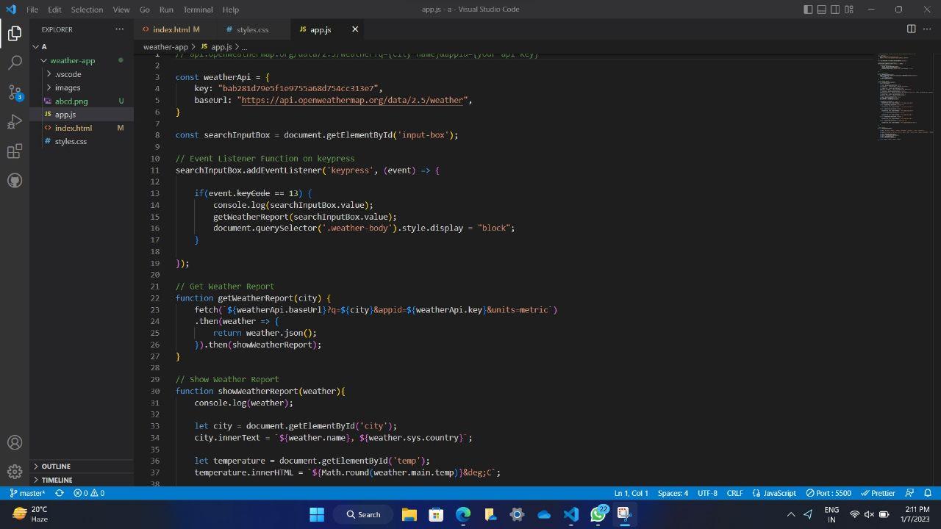This screenshot has width=941, height=529.
Task: Open the Go menu
Action: 145,10
